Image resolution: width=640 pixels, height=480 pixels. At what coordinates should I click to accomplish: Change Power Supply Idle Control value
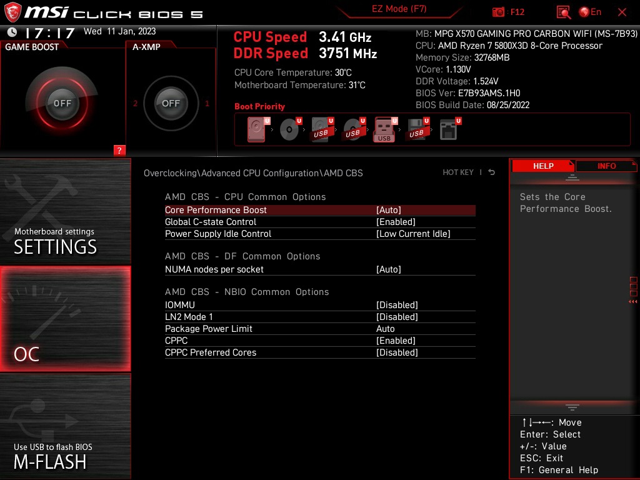[x=413, y=234]
